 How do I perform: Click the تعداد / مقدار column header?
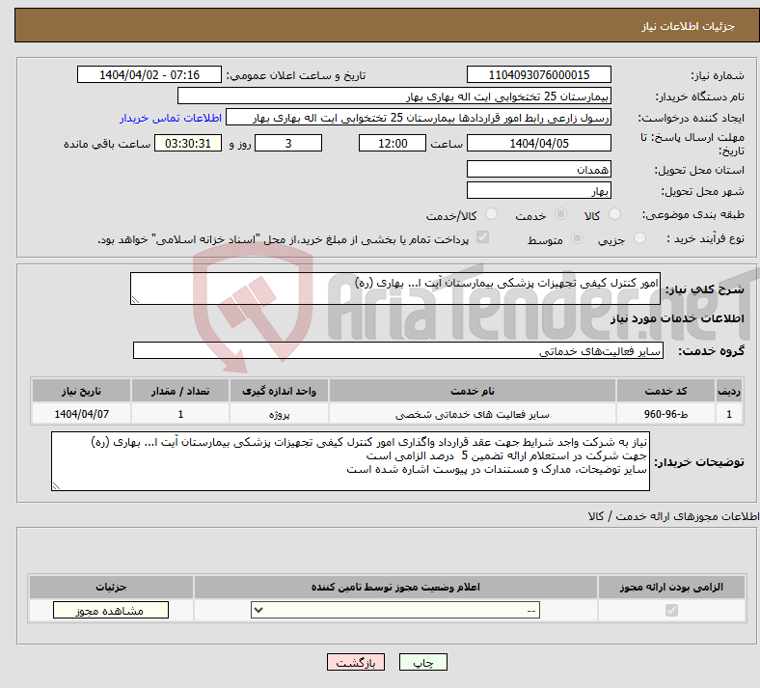[180, 391]
